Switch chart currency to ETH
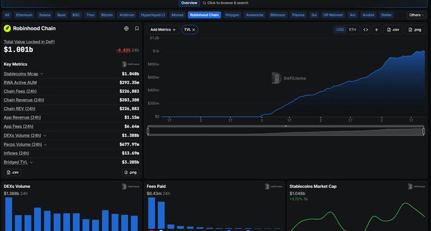The height and width of the screenshot is (231, 431). pos(352,29)
